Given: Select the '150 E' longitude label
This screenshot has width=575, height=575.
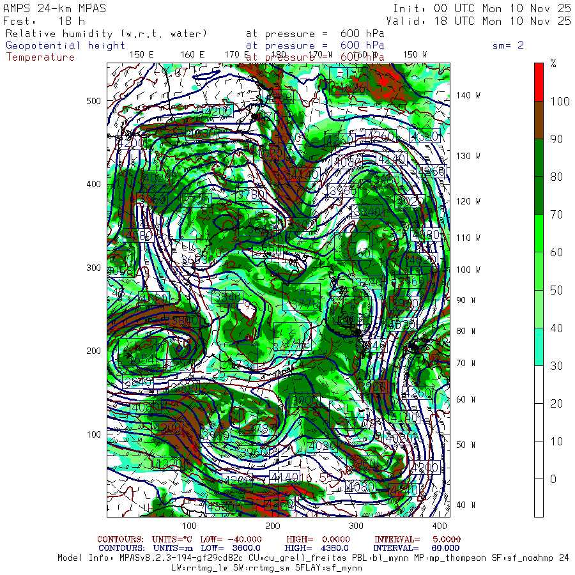Looking at the screenshot, I should [141, 54].
